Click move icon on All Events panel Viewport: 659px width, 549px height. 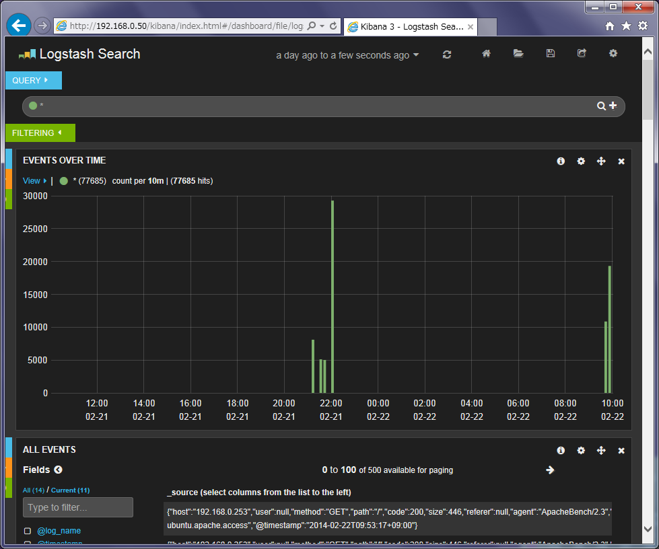(601, 451)
